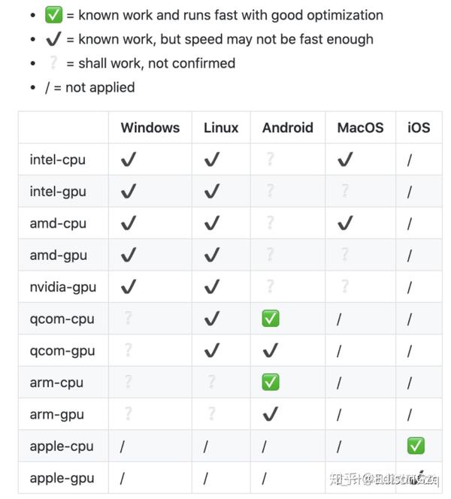This screenshot has width=451, height=499.
Task: Click checkmark for arm-gpu Android
Action: click(271, 414)
